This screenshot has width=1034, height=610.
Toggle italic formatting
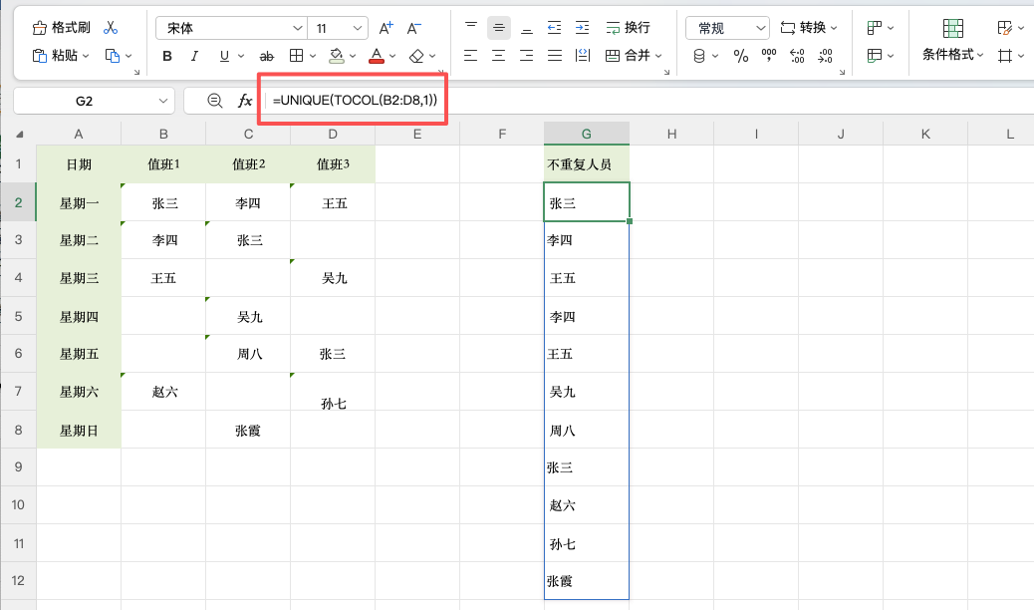tap(194, 56)
